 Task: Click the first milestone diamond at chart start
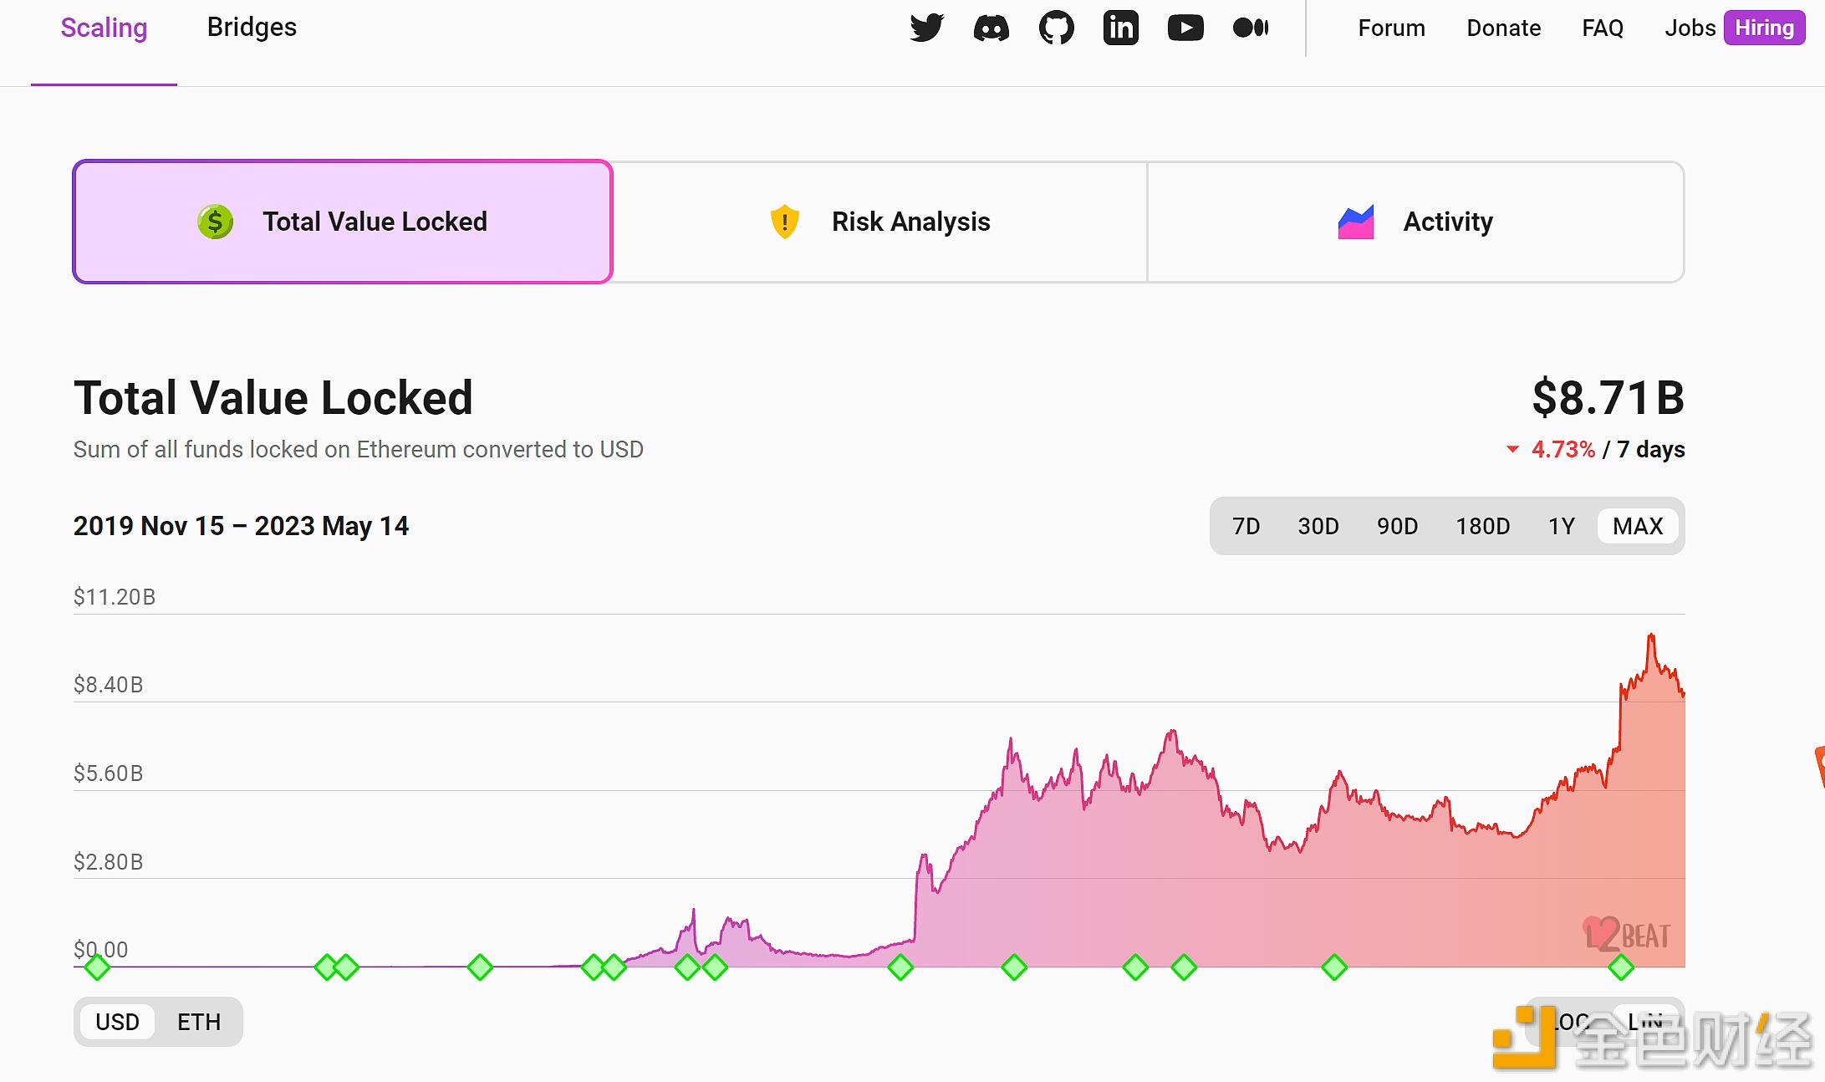point(97,967)
